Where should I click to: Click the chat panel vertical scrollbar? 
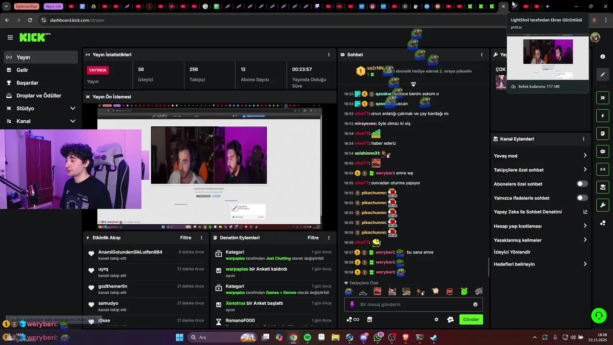488,267
